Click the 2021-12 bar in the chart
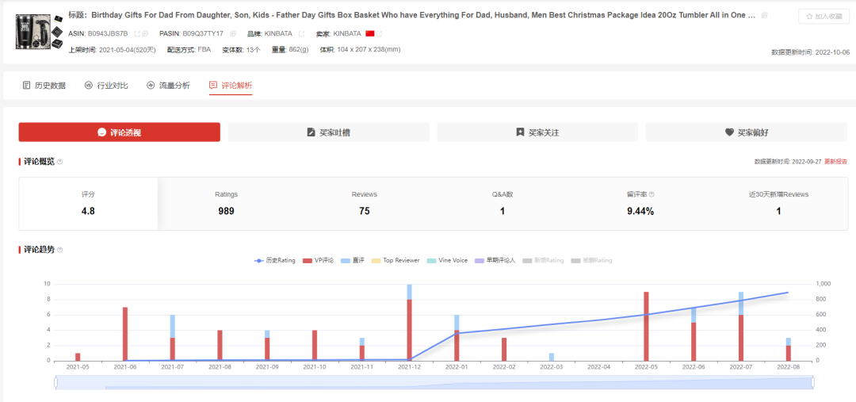Viewport: 856px width, 402px height. click(x=410, y=322)
